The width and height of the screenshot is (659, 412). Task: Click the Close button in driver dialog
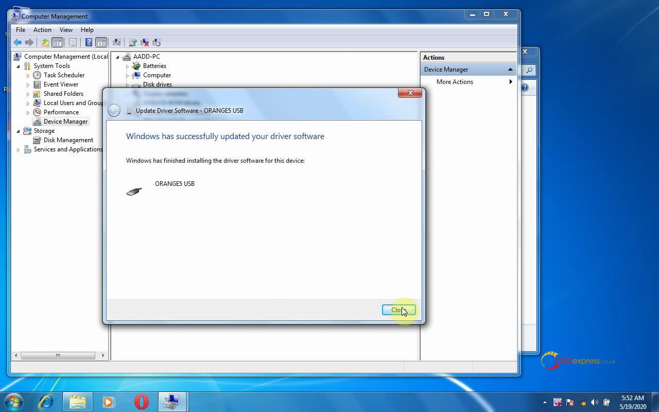(x=398, y=310)
